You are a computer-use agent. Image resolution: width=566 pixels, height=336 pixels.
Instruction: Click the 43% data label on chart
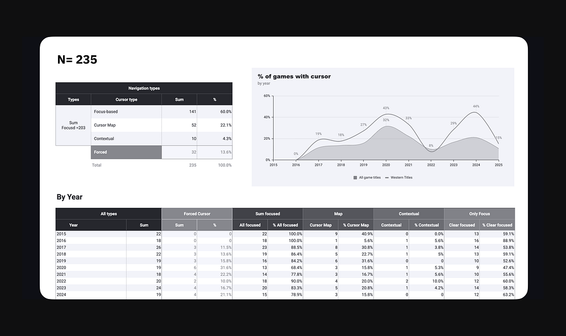[386, 108]
